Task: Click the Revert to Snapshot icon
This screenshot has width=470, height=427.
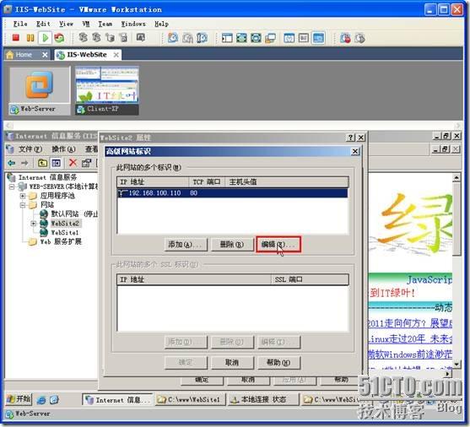Action: 187,38
